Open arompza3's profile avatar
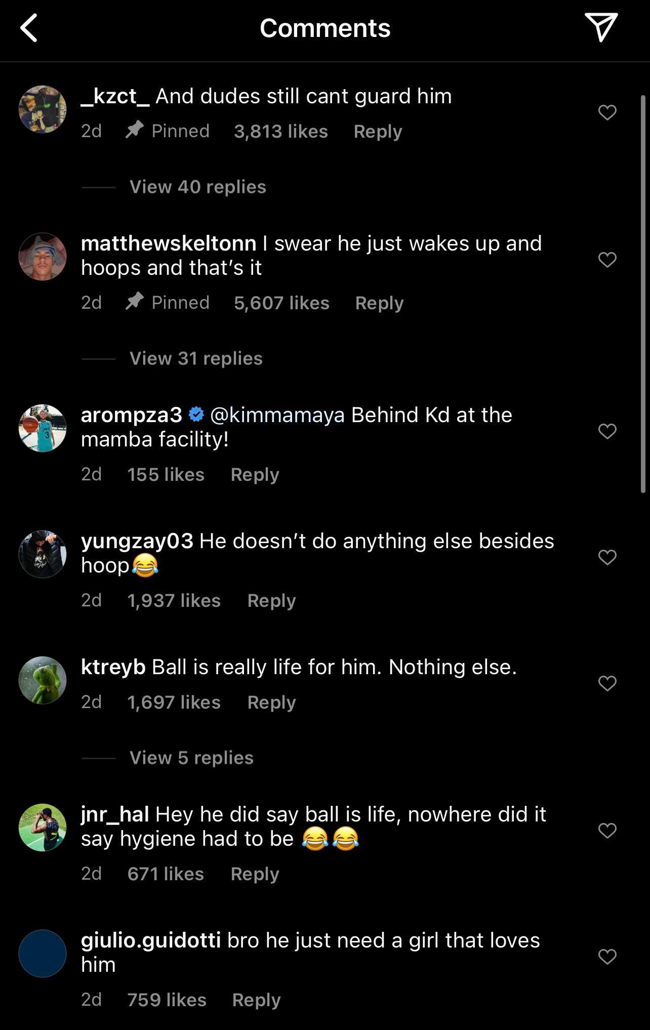The image size is (650, 1030). (x=43, y=428)
